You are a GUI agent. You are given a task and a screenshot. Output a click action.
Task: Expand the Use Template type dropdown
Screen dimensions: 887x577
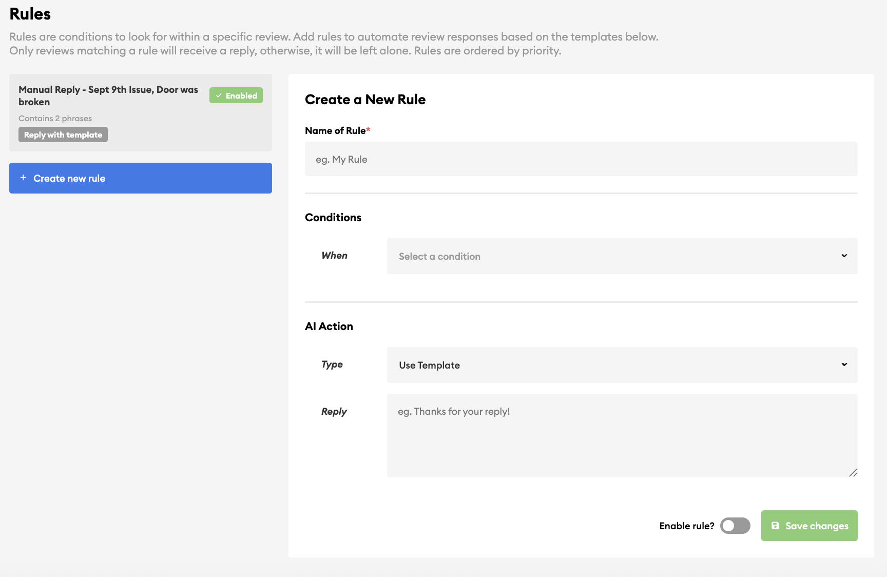point(622,365)
